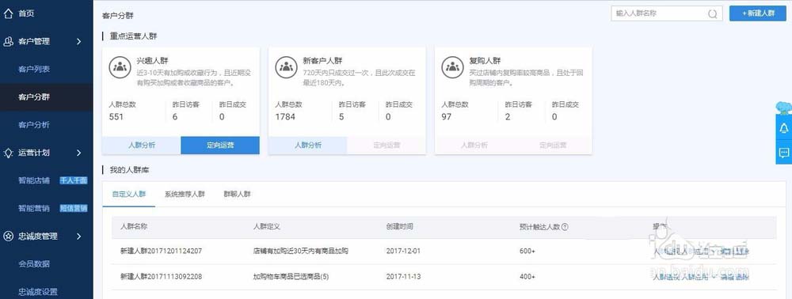Click the person icon beside 客户管理
The height and width of the screenshot is (299, 792).
[x=8, y=42]
